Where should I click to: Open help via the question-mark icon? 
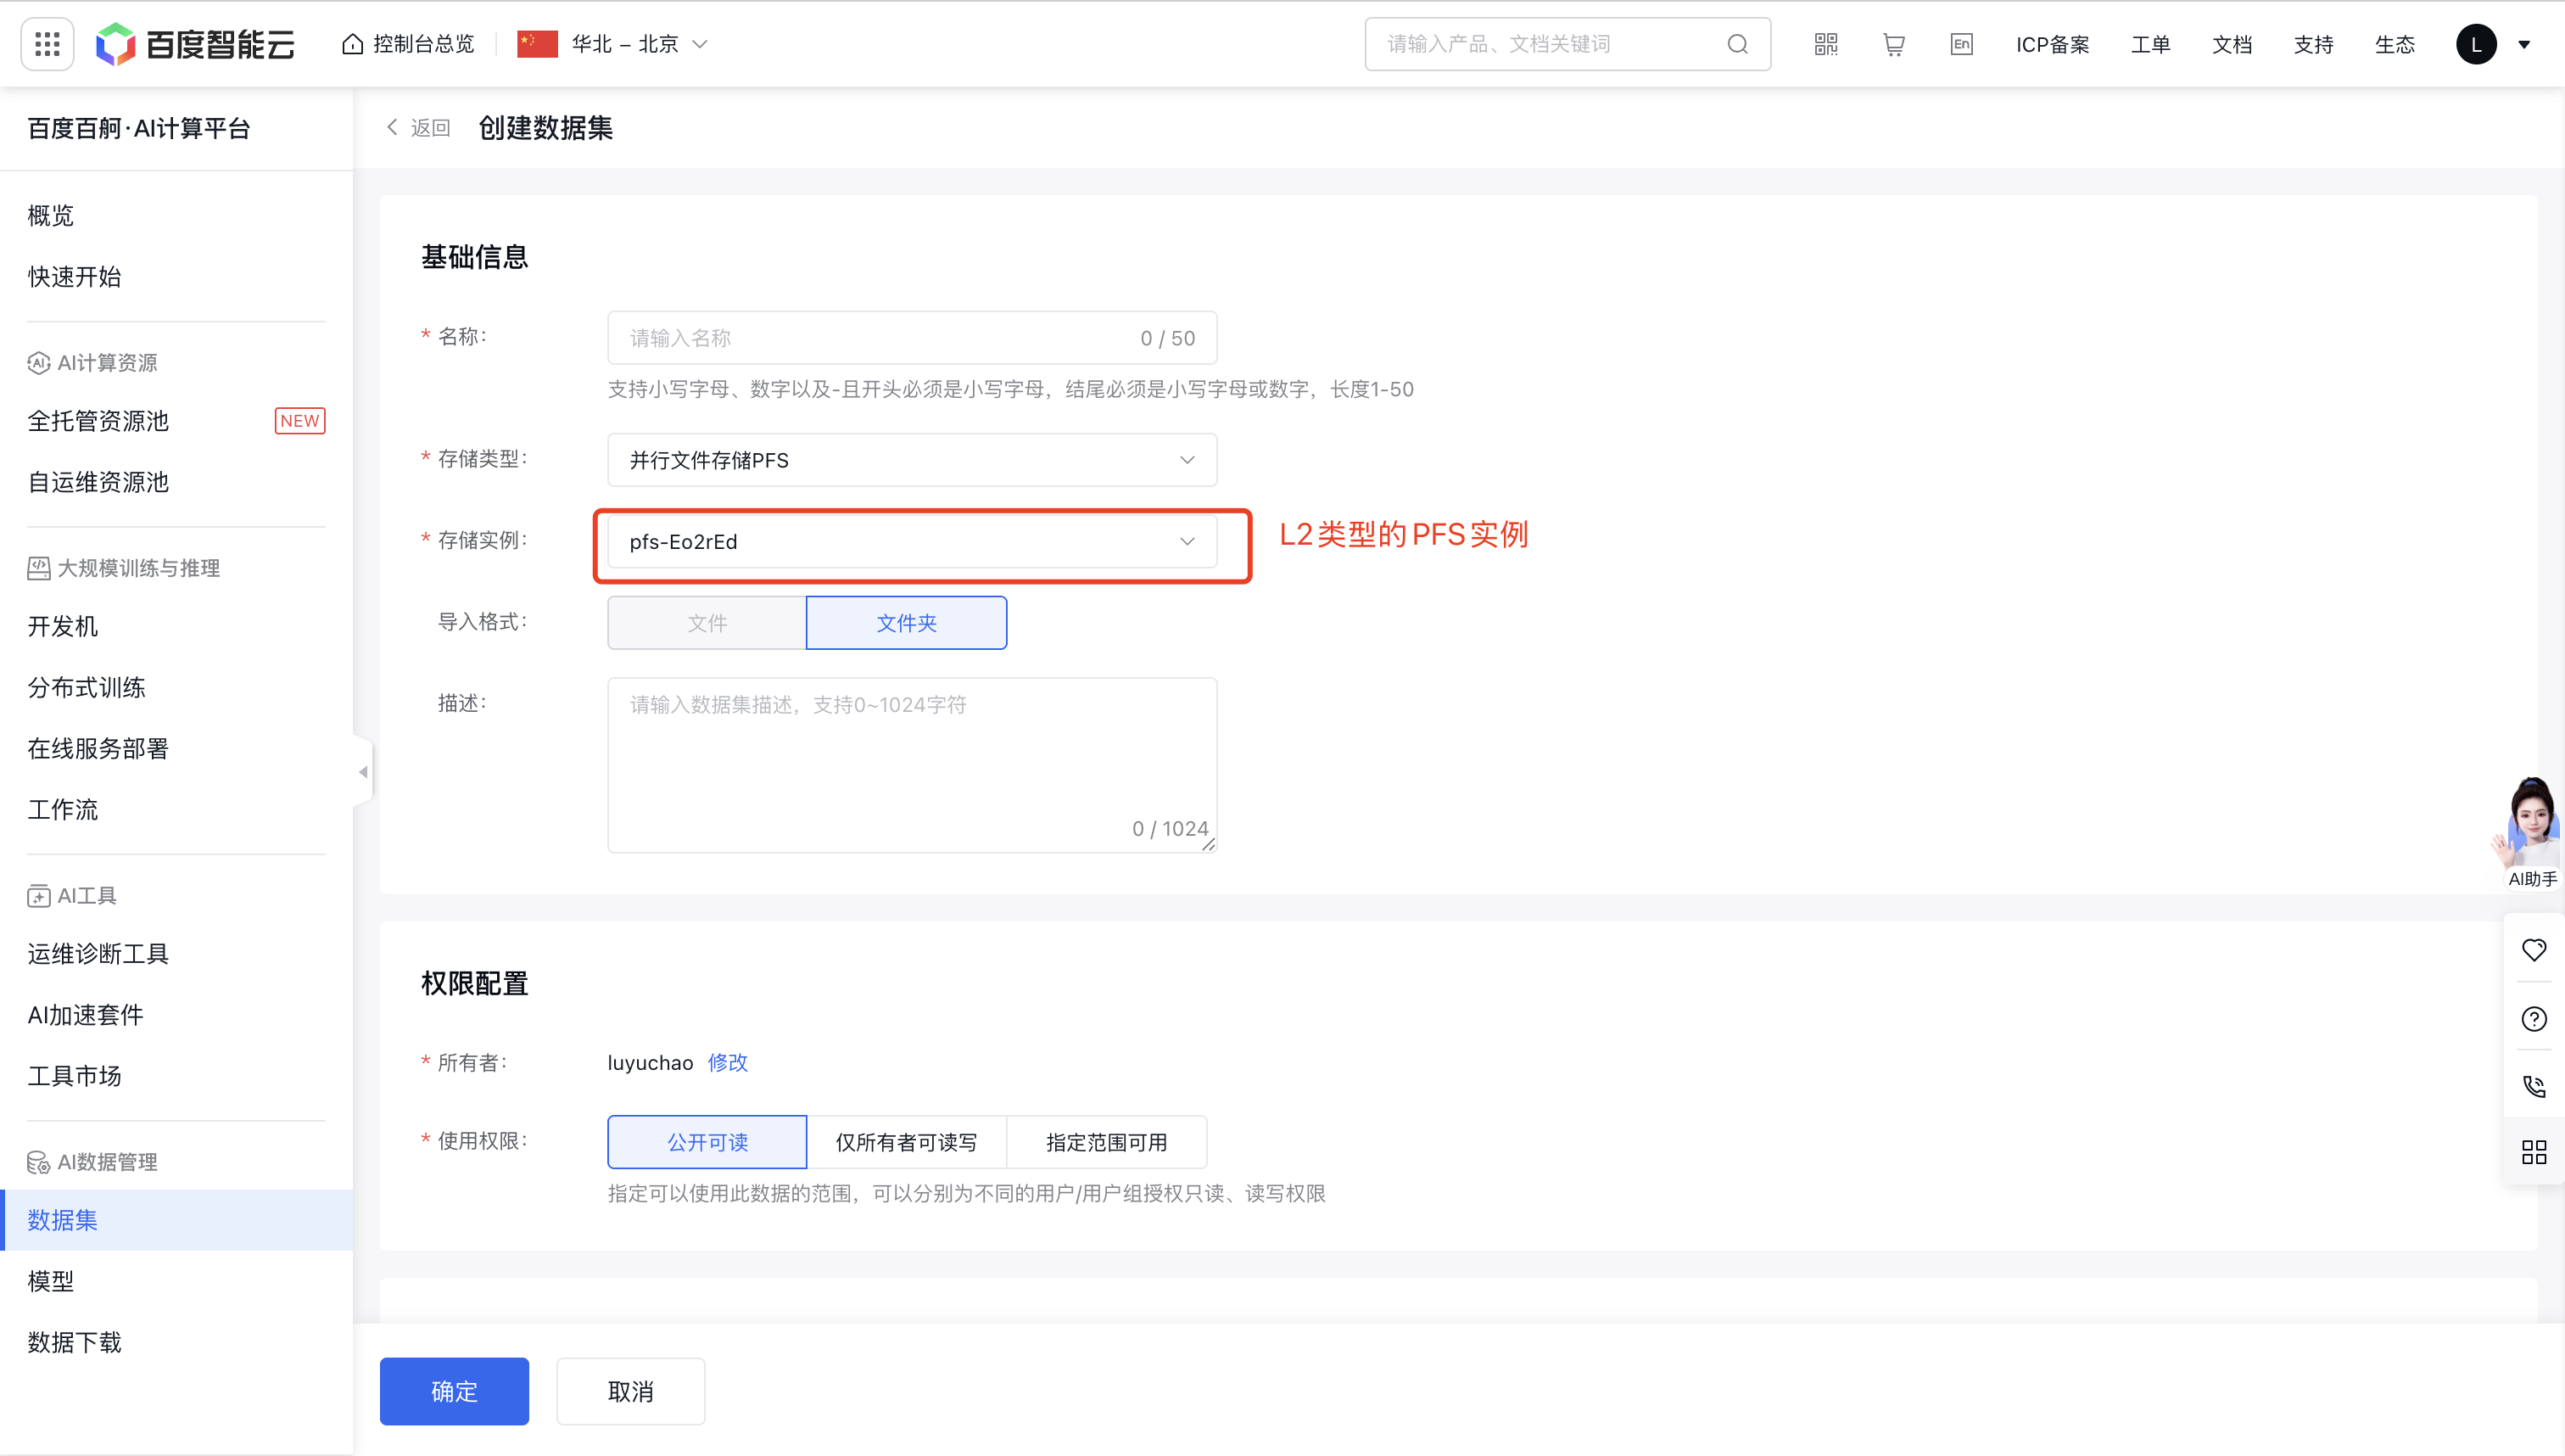point(2534,1018)
